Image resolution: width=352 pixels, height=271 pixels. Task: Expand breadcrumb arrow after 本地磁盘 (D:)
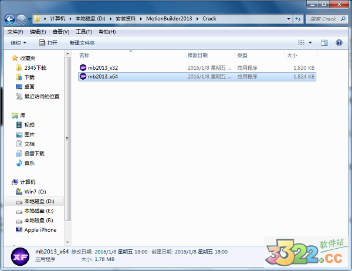tap(111, 19)
